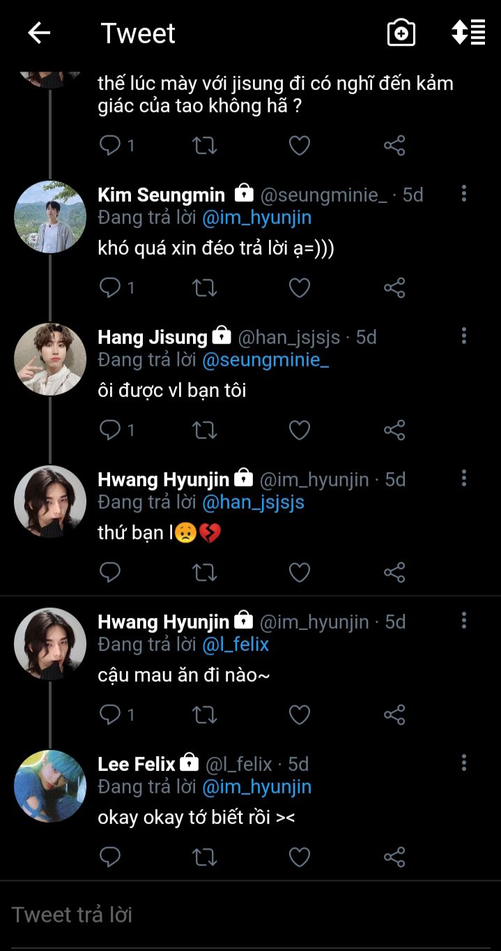Image resolution: width=501 pixels, height=951 pixels.
Task: Retweet Hyunjin's "cậu mau ăn đi nào~" tweet
Action: (204, 714)
